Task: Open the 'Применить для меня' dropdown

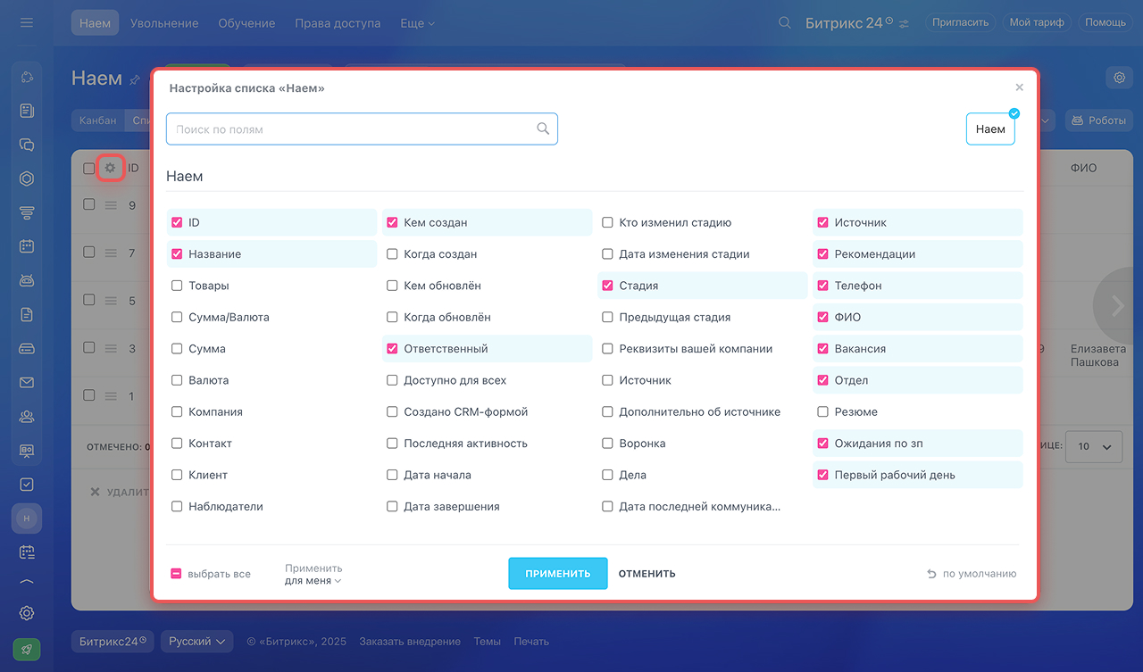Action: pos(313,574)
